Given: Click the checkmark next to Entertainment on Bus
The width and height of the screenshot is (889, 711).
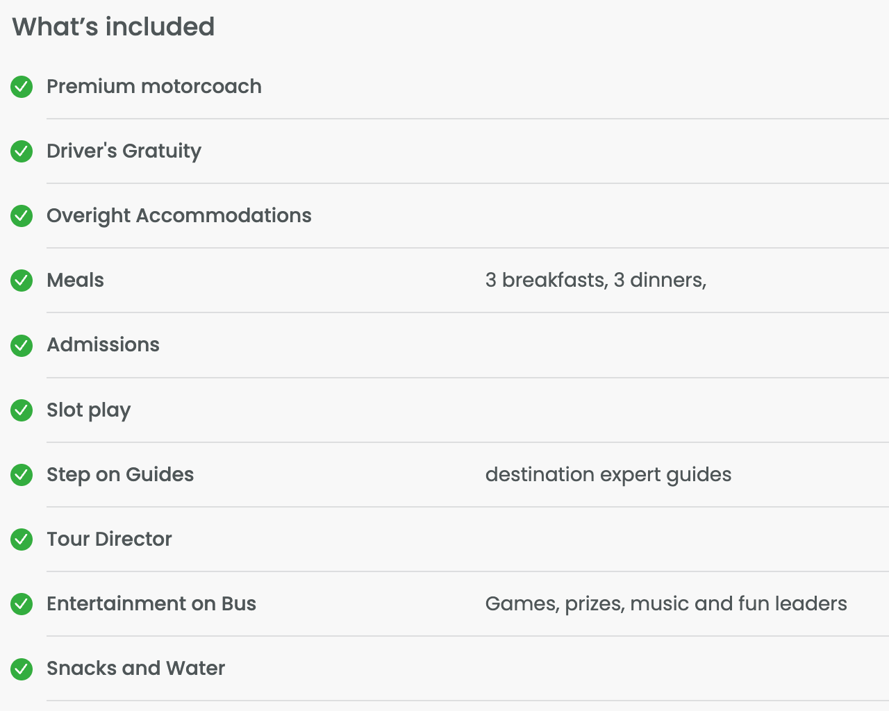Looking at the screenshot, I should pyautogui.click(x=22, y=604).
